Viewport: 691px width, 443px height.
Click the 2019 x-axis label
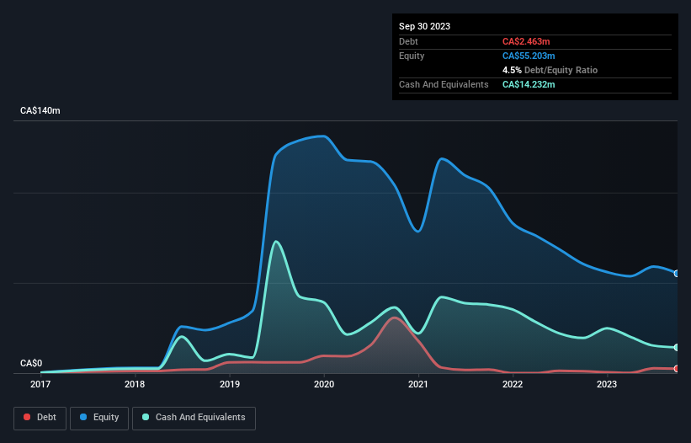(x=230, y=384)
